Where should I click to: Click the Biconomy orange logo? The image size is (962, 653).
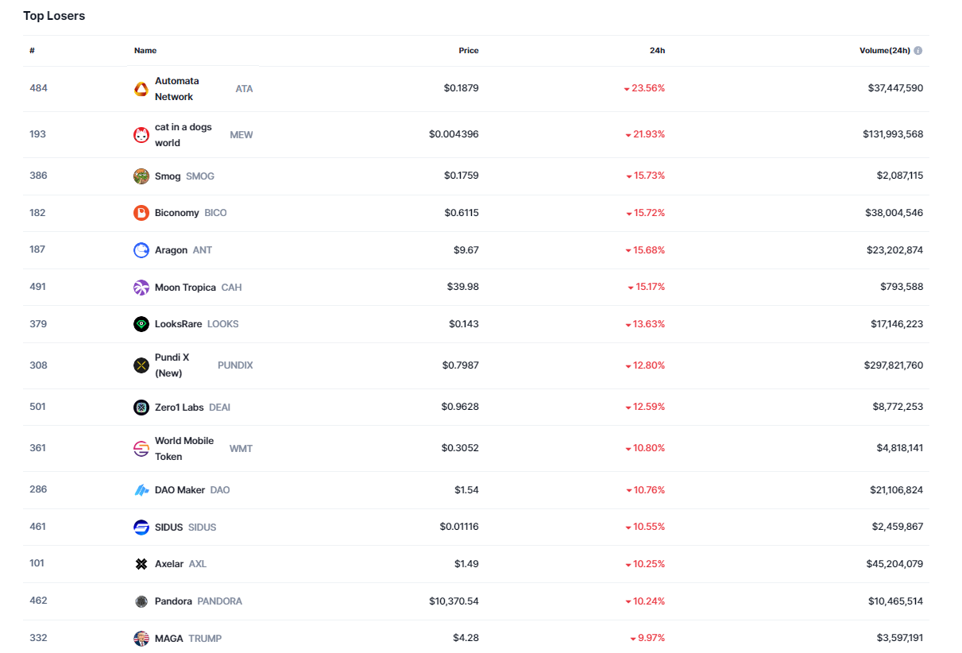(141, 213)
